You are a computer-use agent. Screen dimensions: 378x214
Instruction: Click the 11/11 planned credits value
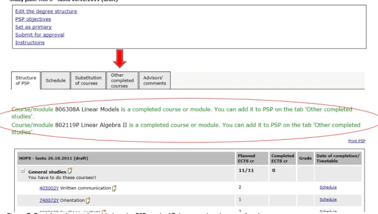tap(246, 171)
